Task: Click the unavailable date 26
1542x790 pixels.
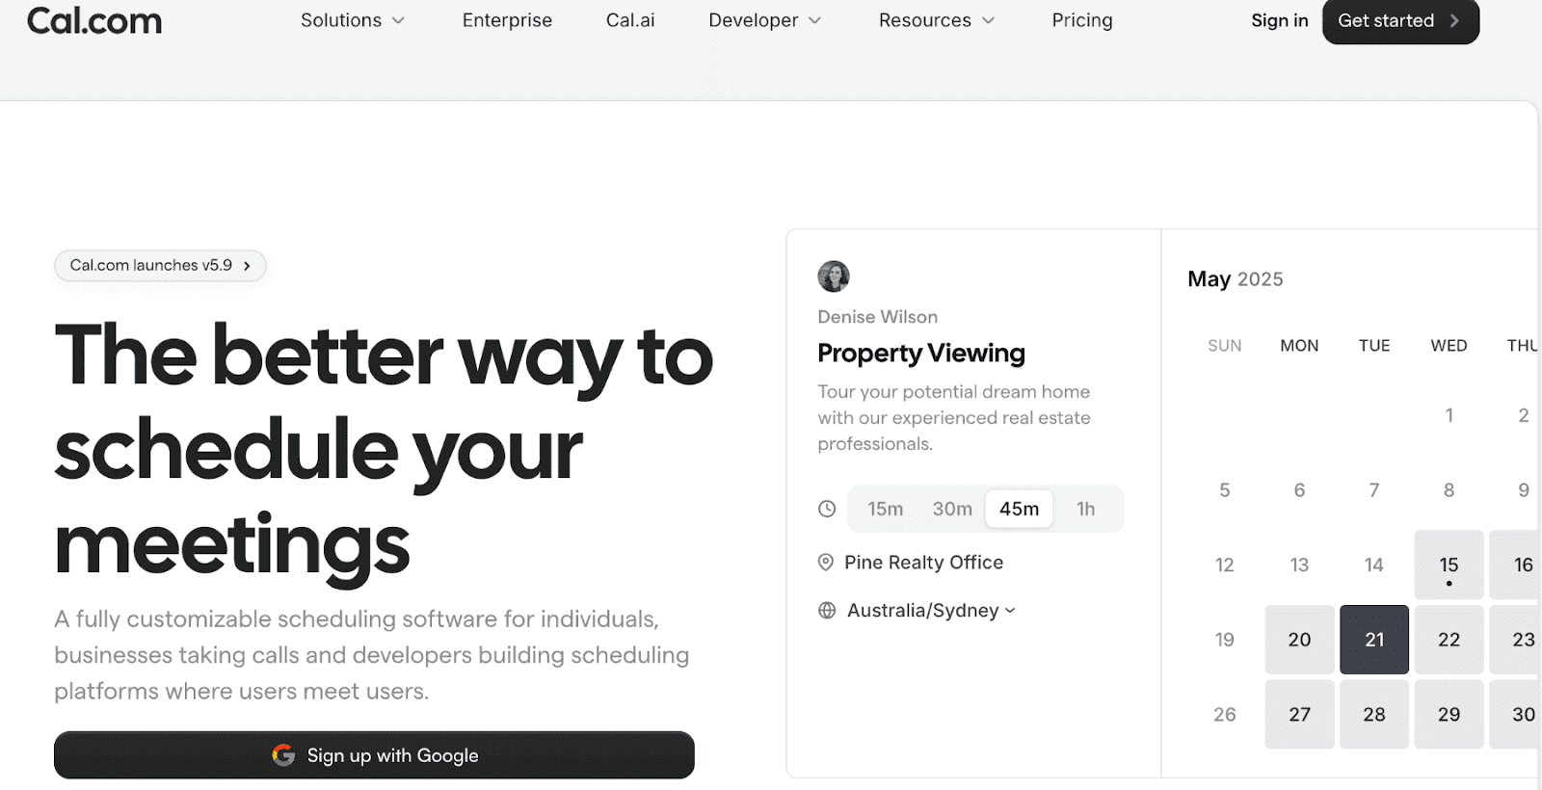Action: tap(1224, 714)
